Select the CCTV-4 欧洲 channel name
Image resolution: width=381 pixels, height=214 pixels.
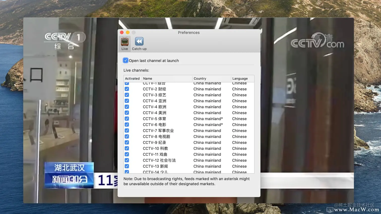(x=154, y=107)
